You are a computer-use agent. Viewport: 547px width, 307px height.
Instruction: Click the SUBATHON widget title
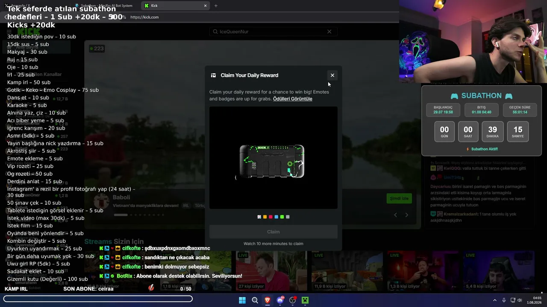pyautogui.click(x=481, y=96)
